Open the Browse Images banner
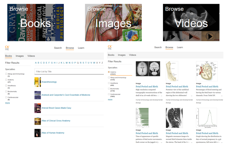Screen dimensions: 229x153 [x=113, y=23]
